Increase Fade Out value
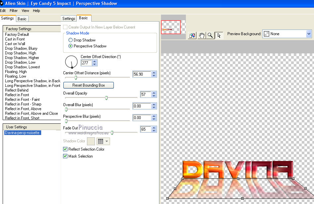Image resolution: width=314 pixels, height=204 pixels. (154, 128)
